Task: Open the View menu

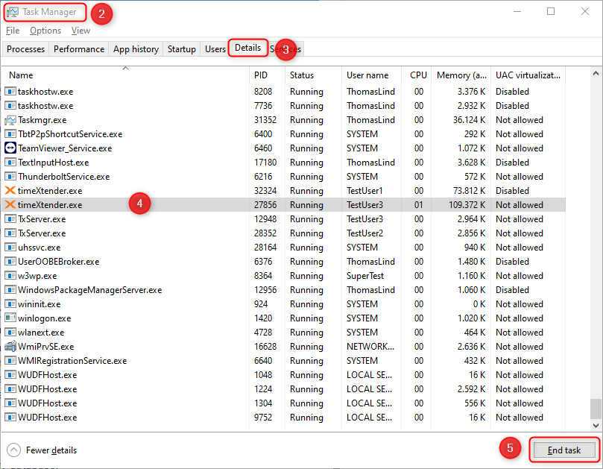Action: (80, 31)
